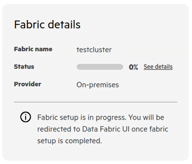Screen dimensions: 192x164
Task: Click the word 'Fabric' in the card title
Action: pyautogui.click(x=29, y=24)
